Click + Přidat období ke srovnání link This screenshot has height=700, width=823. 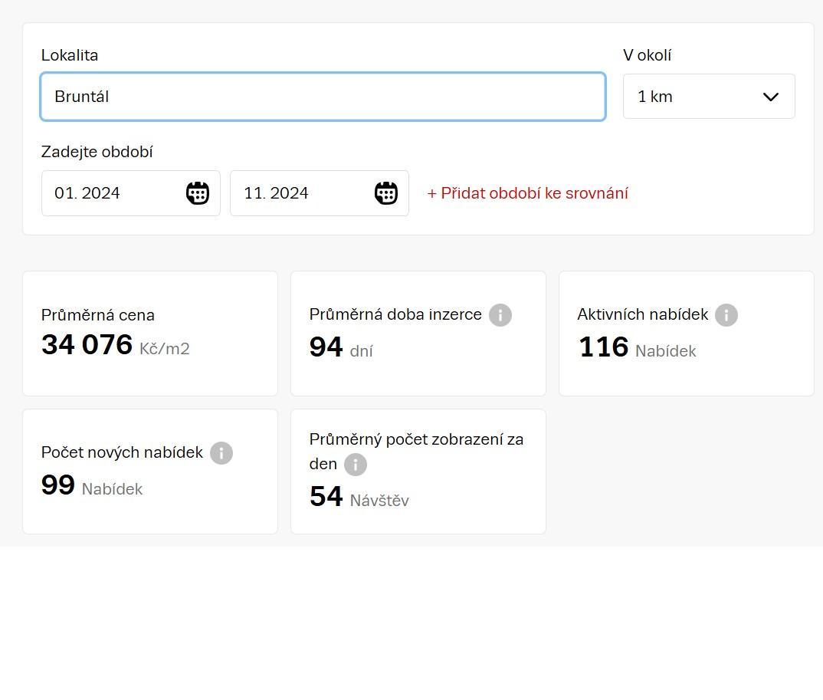[527, 193]
